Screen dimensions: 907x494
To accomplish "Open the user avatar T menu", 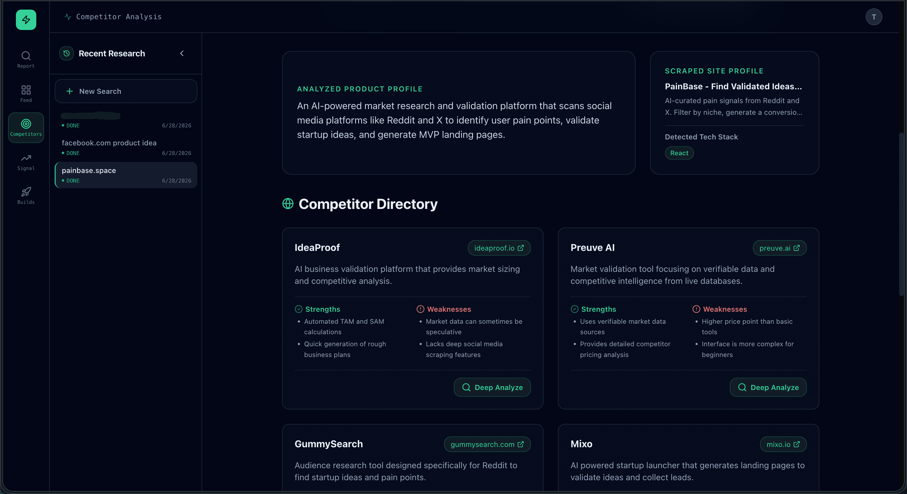I will click(x=873, y=17).
